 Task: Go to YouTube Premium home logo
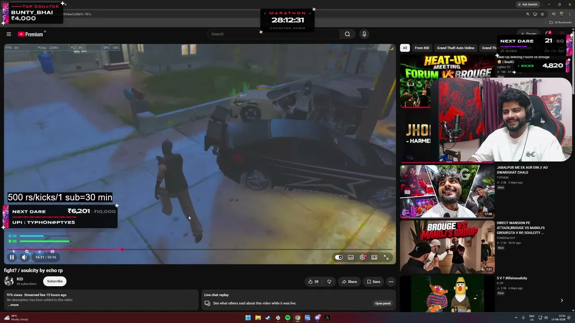click(31, 34)
